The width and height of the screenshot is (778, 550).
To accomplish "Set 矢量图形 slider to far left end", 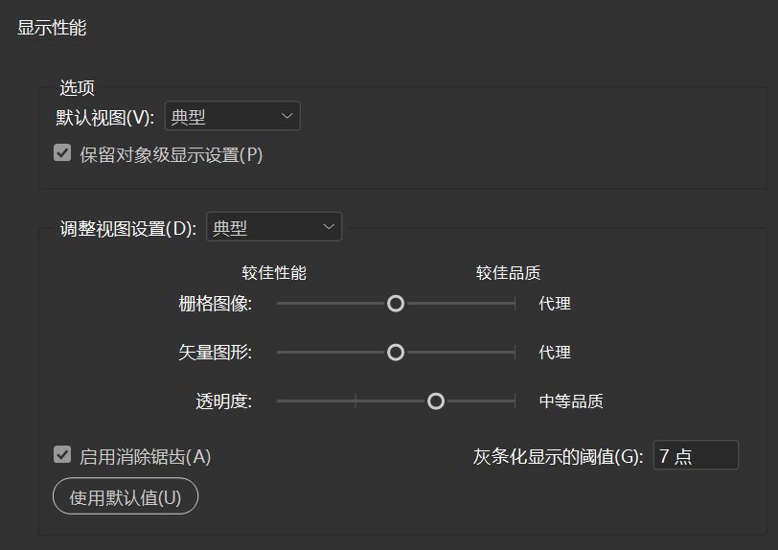I will 279,353.
